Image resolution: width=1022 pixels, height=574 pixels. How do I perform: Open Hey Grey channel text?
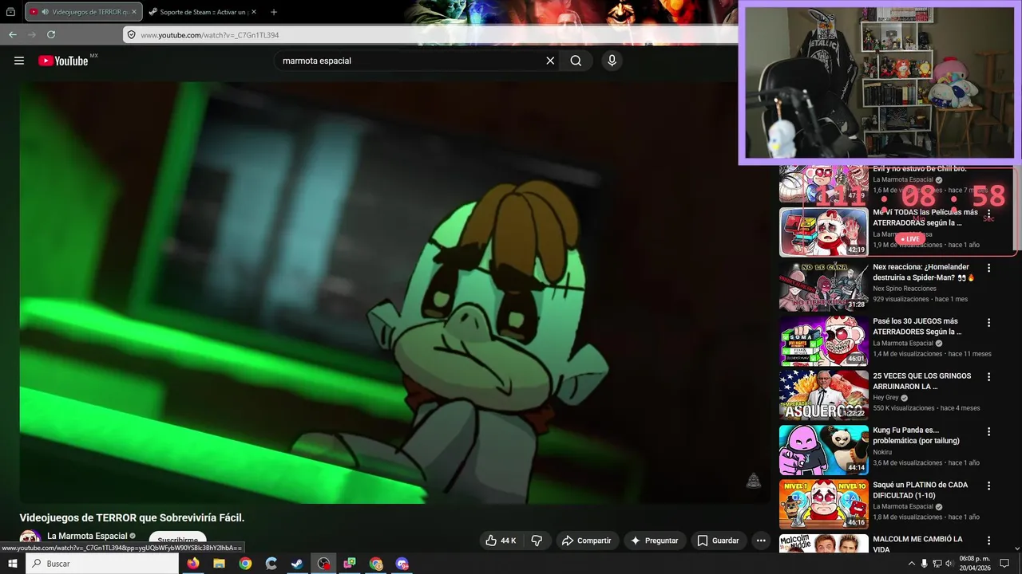coord(886,397)
